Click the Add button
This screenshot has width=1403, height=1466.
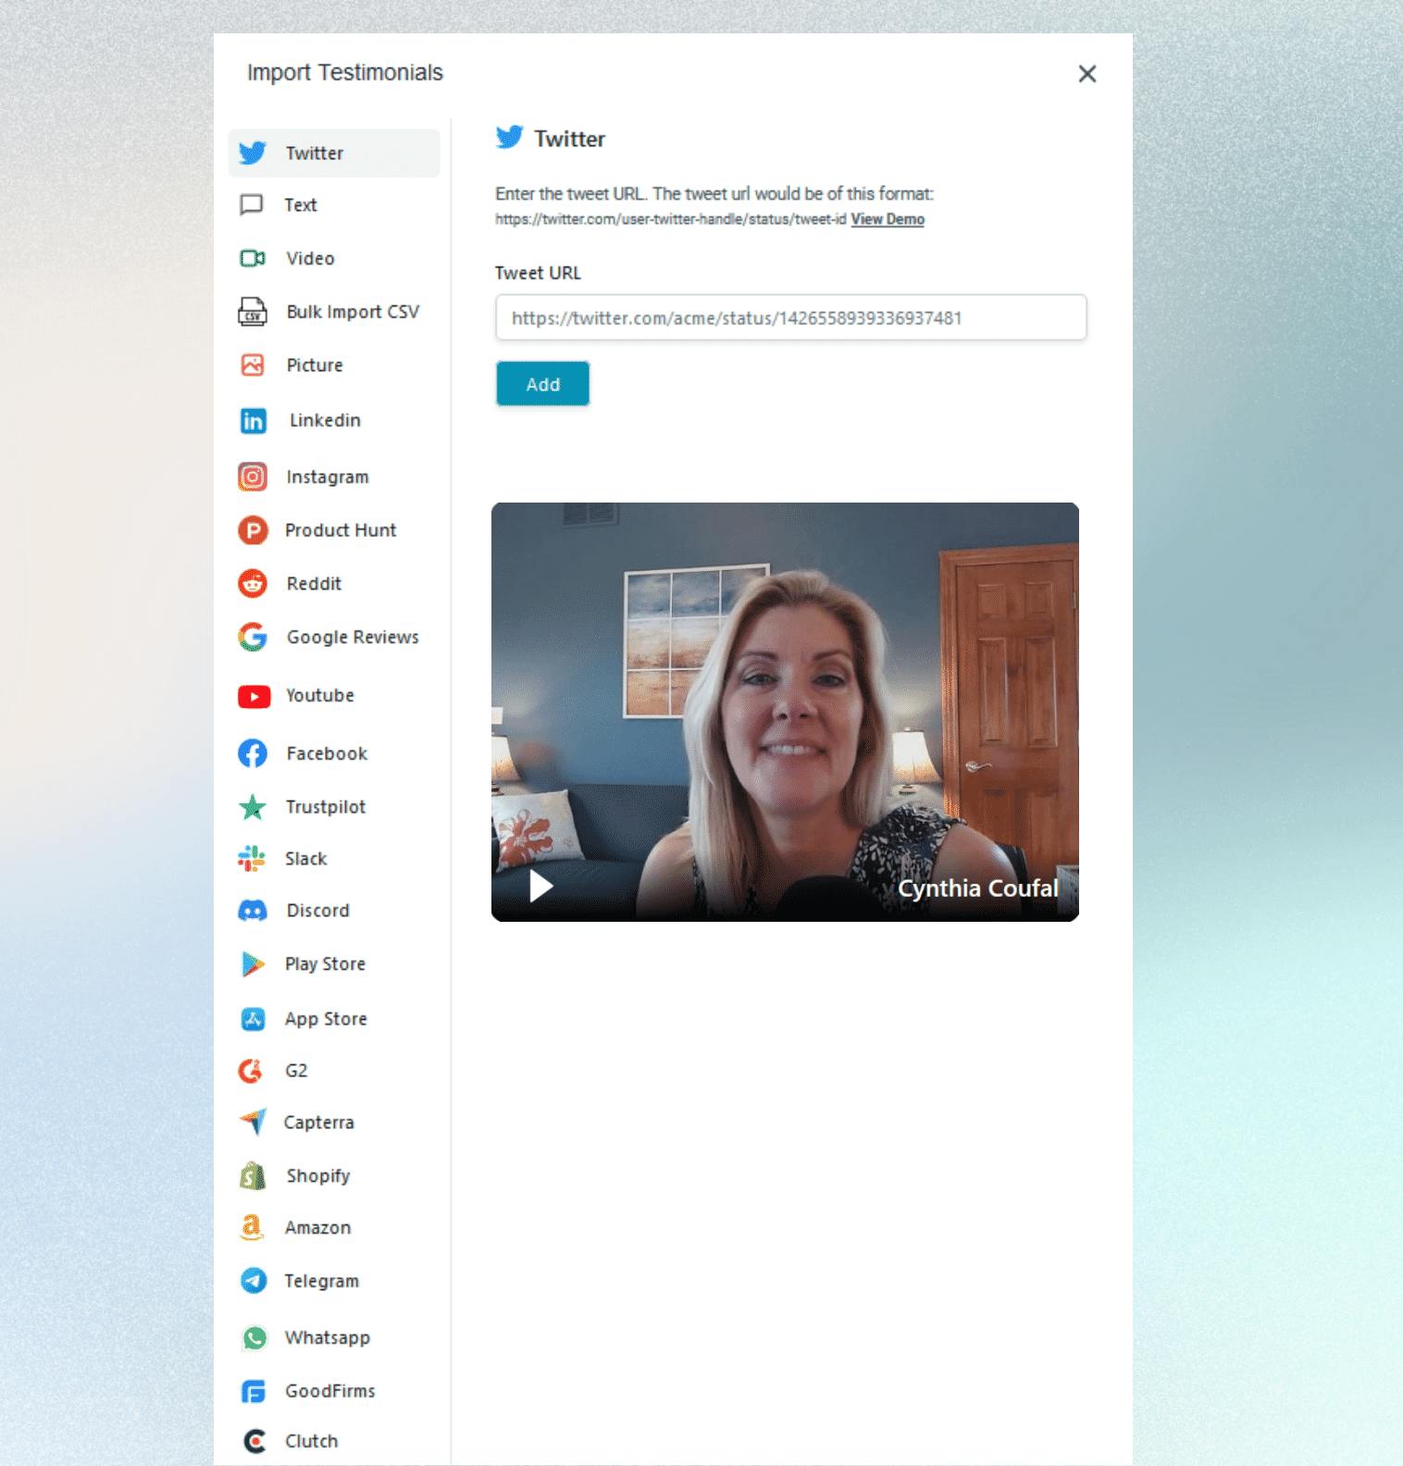pyautogui.click(x=542, y=384)
